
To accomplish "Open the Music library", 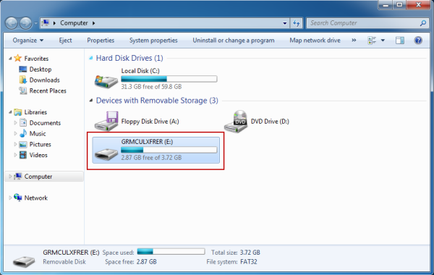I will 38,134.
